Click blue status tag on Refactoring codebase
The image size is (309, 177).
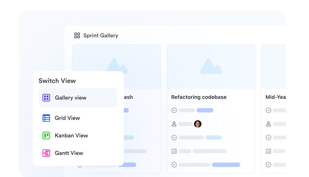pos(205,110)
